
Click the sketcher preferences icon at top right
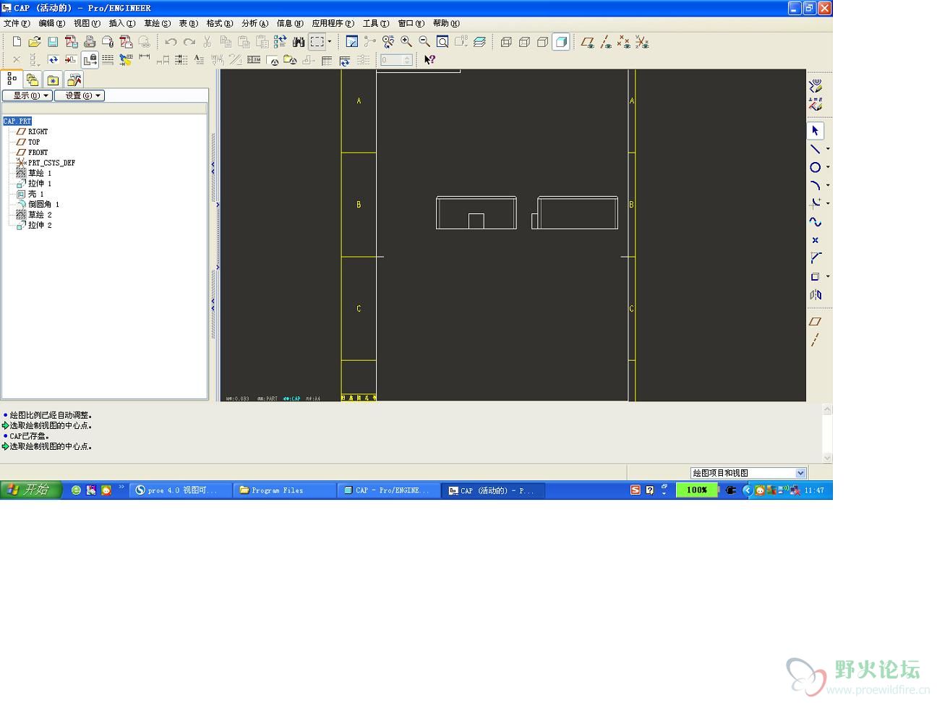pyautogui.click(x=816, y=86)
